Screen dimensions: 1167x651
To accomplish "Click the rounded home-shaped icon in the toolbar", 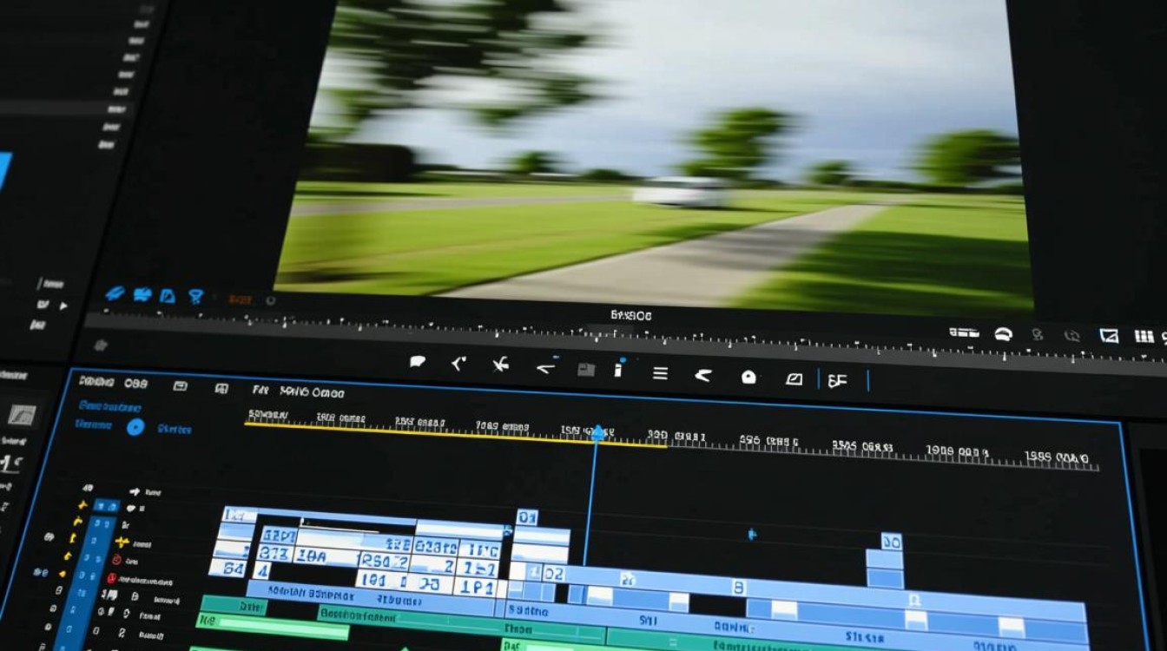I will [748, 377].
